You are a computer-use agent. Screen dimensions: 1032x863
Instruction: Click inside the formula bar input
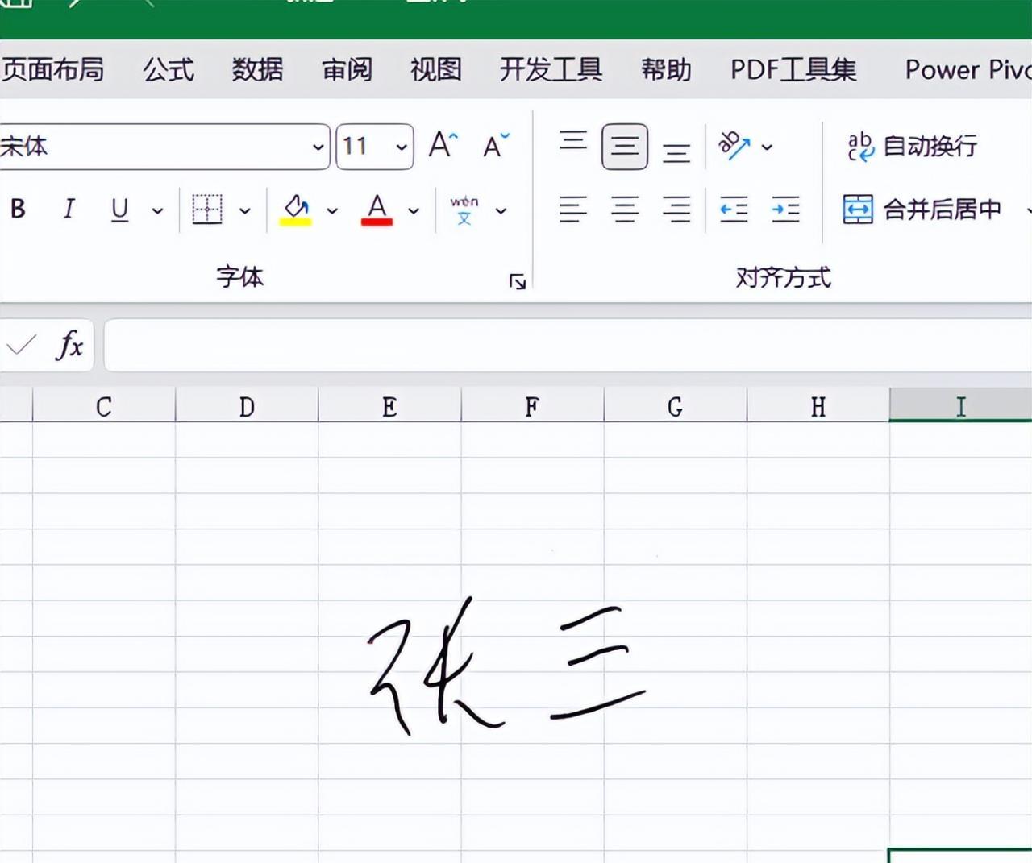[568, 345]
